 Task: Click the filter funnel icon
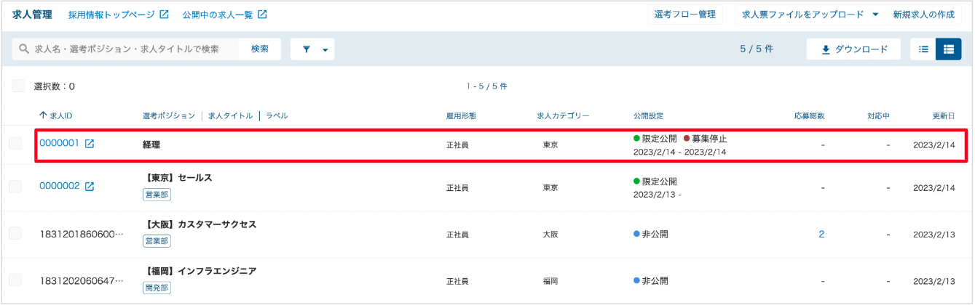306,49
